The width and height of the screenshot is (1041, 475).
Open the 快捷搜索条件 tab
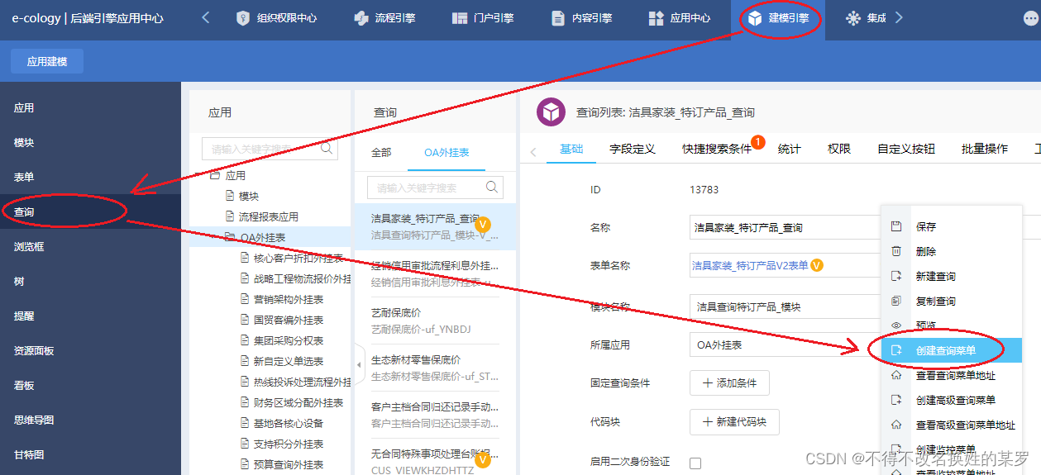(x=717, y=149)
